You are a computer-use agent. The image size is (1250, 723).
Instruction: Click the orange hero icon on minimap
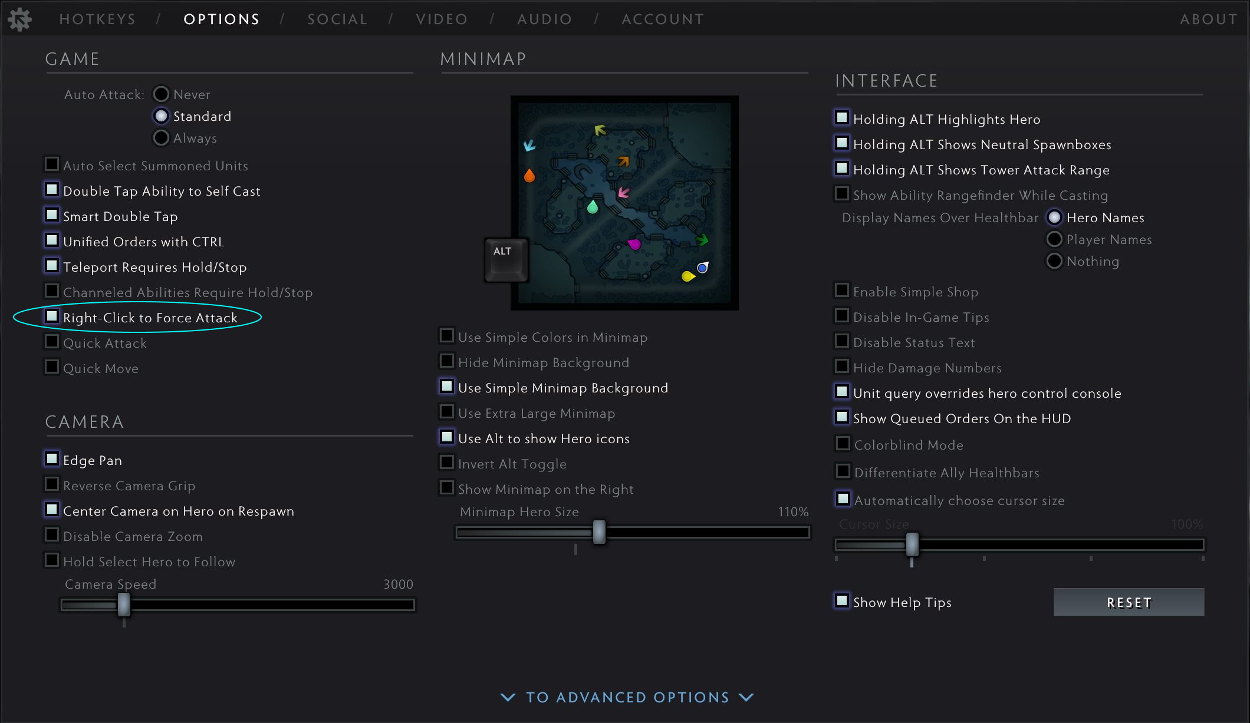(x=529, y=176)
